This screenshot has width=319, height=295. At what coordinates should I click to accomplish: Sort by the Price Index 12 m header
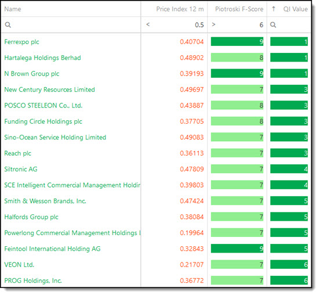coord(180,9)
